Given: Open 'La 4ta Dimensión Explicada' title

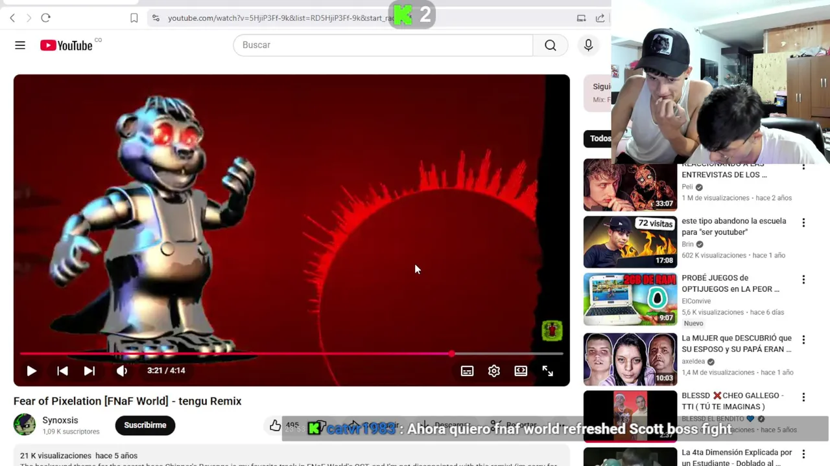Looking at the screenshot, I should (737, 458).
